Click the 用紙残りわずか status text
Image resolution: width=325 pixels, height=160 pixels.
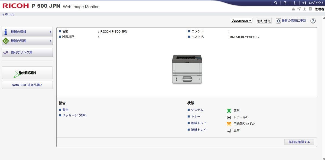pos(244,124)
